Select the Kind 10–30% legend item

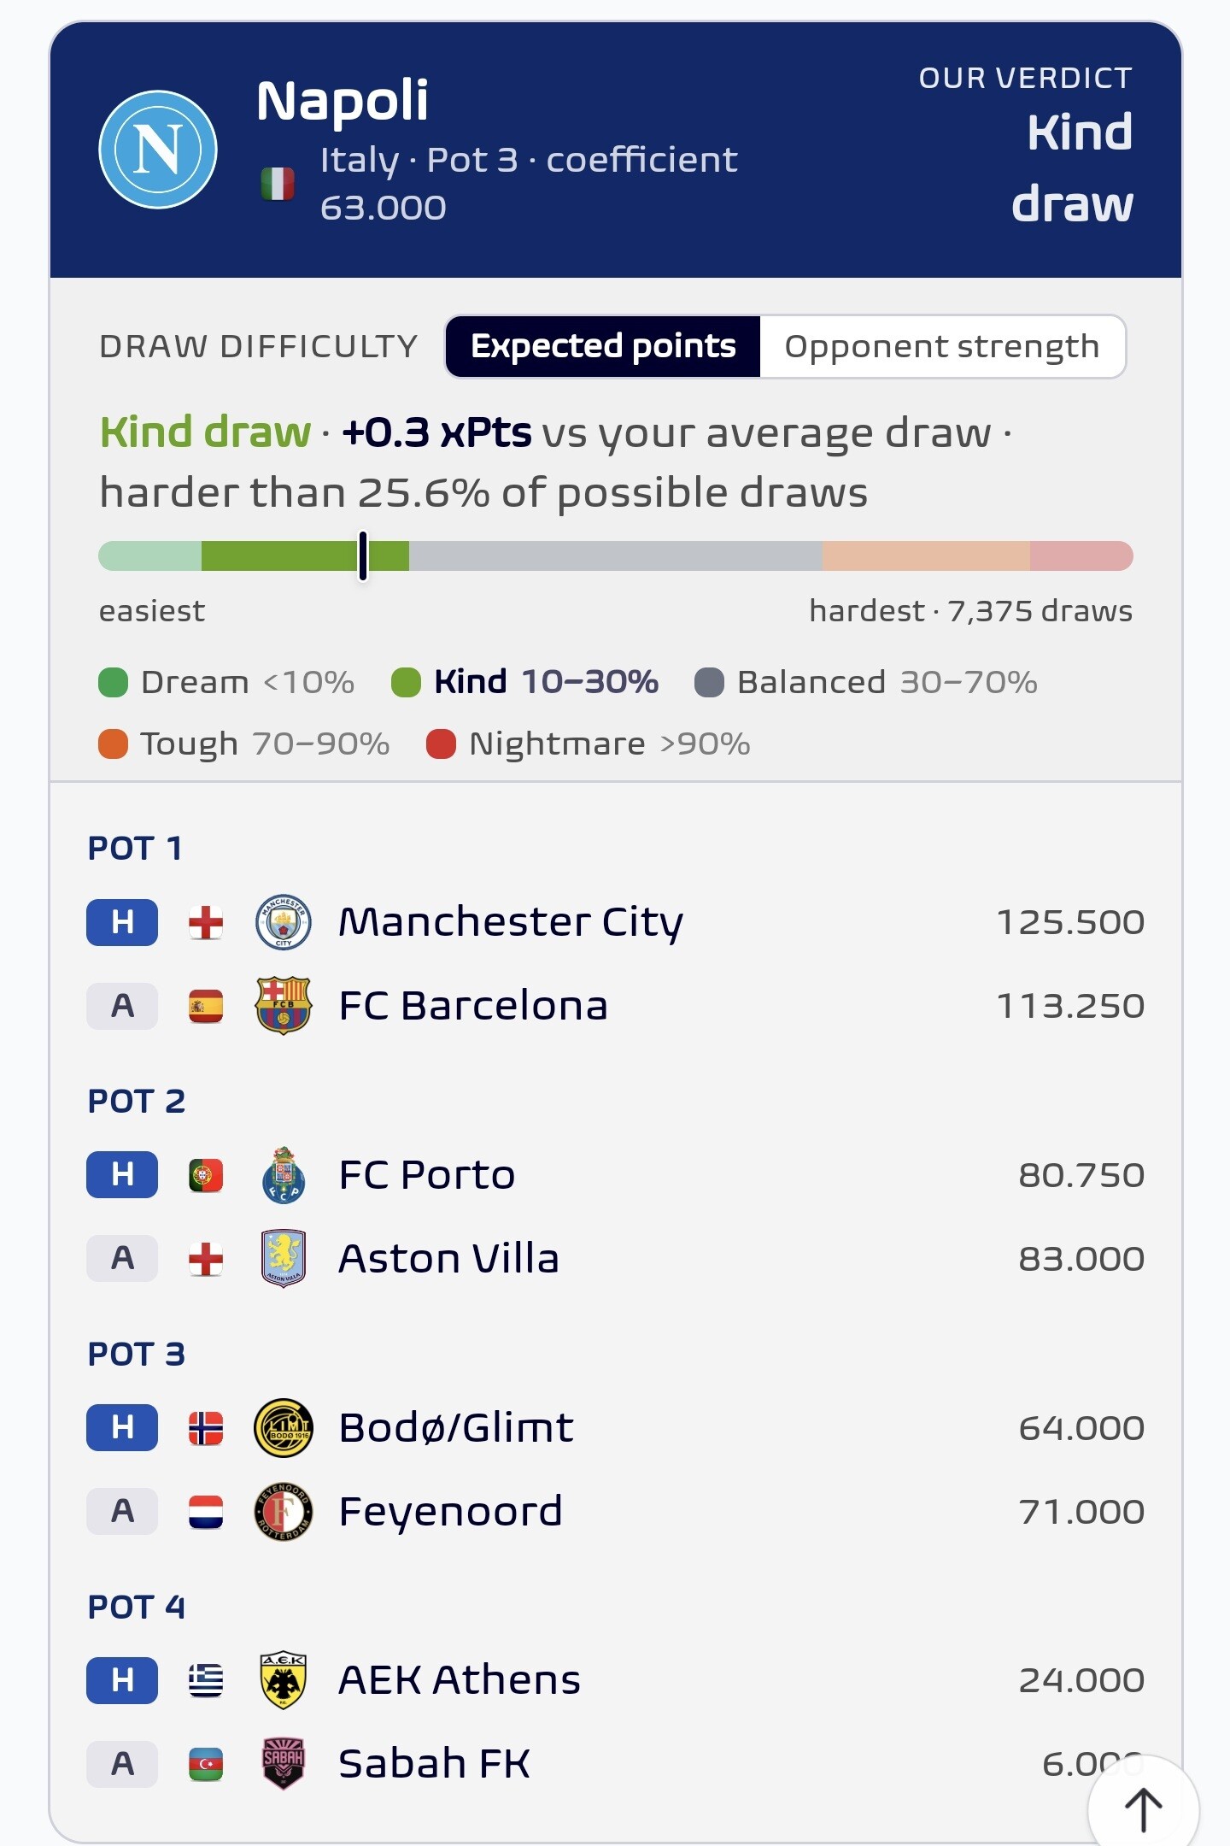[x=524, y=682]
